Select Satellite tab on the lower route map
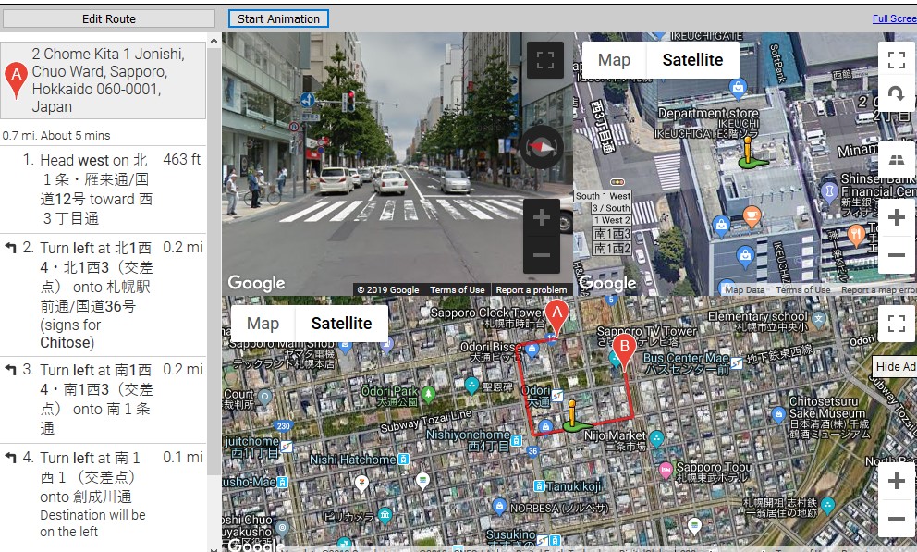The height and width of the screenshot is (552, 917). pos(341,324)
